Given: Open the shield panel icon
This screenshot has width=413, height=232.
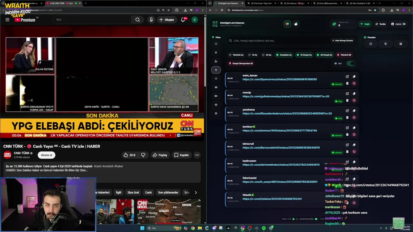Looking at the screenshot, I should click(386, 44).
